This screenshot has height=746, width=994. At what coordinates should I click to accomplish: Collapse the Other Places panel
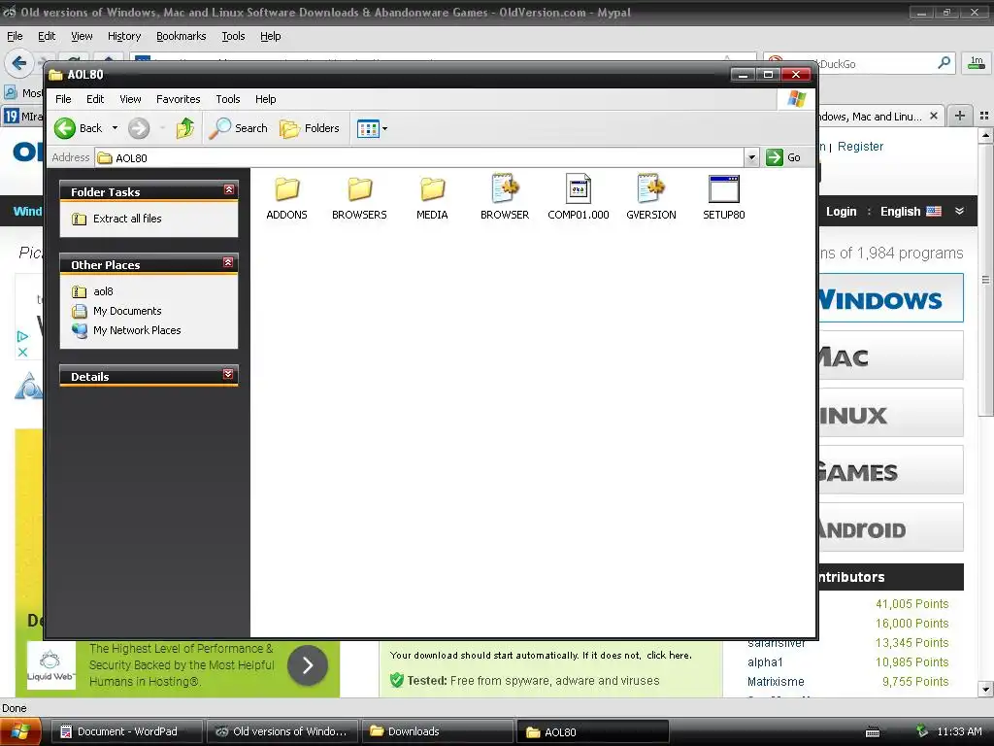click(228, 262)
